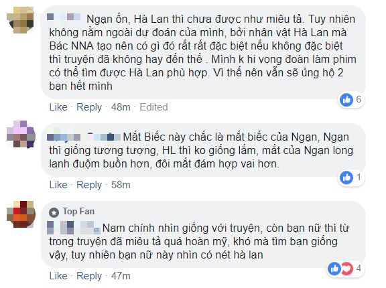Reply to the Top Fan comment
The image size is (386, 288).
pyautogui.click(x=89, y=276)
